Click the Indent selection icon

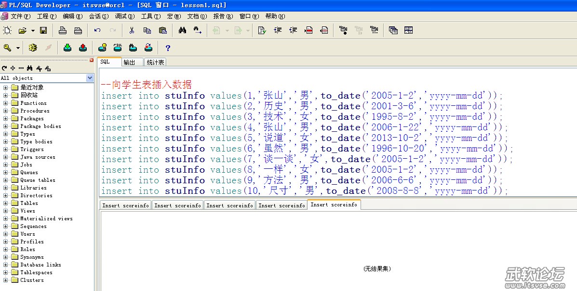click(x=278, y=30)
